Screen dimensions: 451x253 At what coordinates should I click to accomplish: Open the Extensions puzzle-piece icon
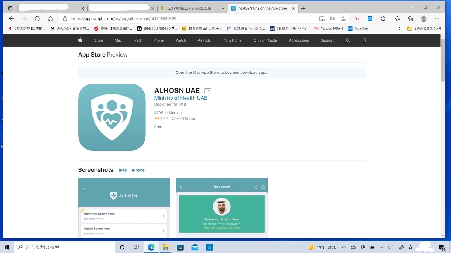point(383,19)
